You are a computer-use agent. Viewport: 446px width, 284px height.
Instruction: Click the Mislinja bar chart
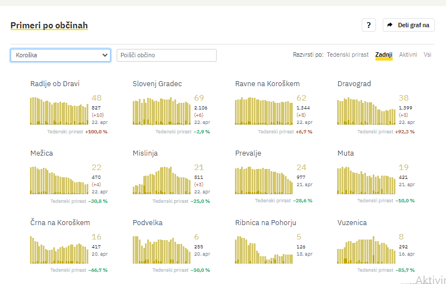click(x=162, y=180)
